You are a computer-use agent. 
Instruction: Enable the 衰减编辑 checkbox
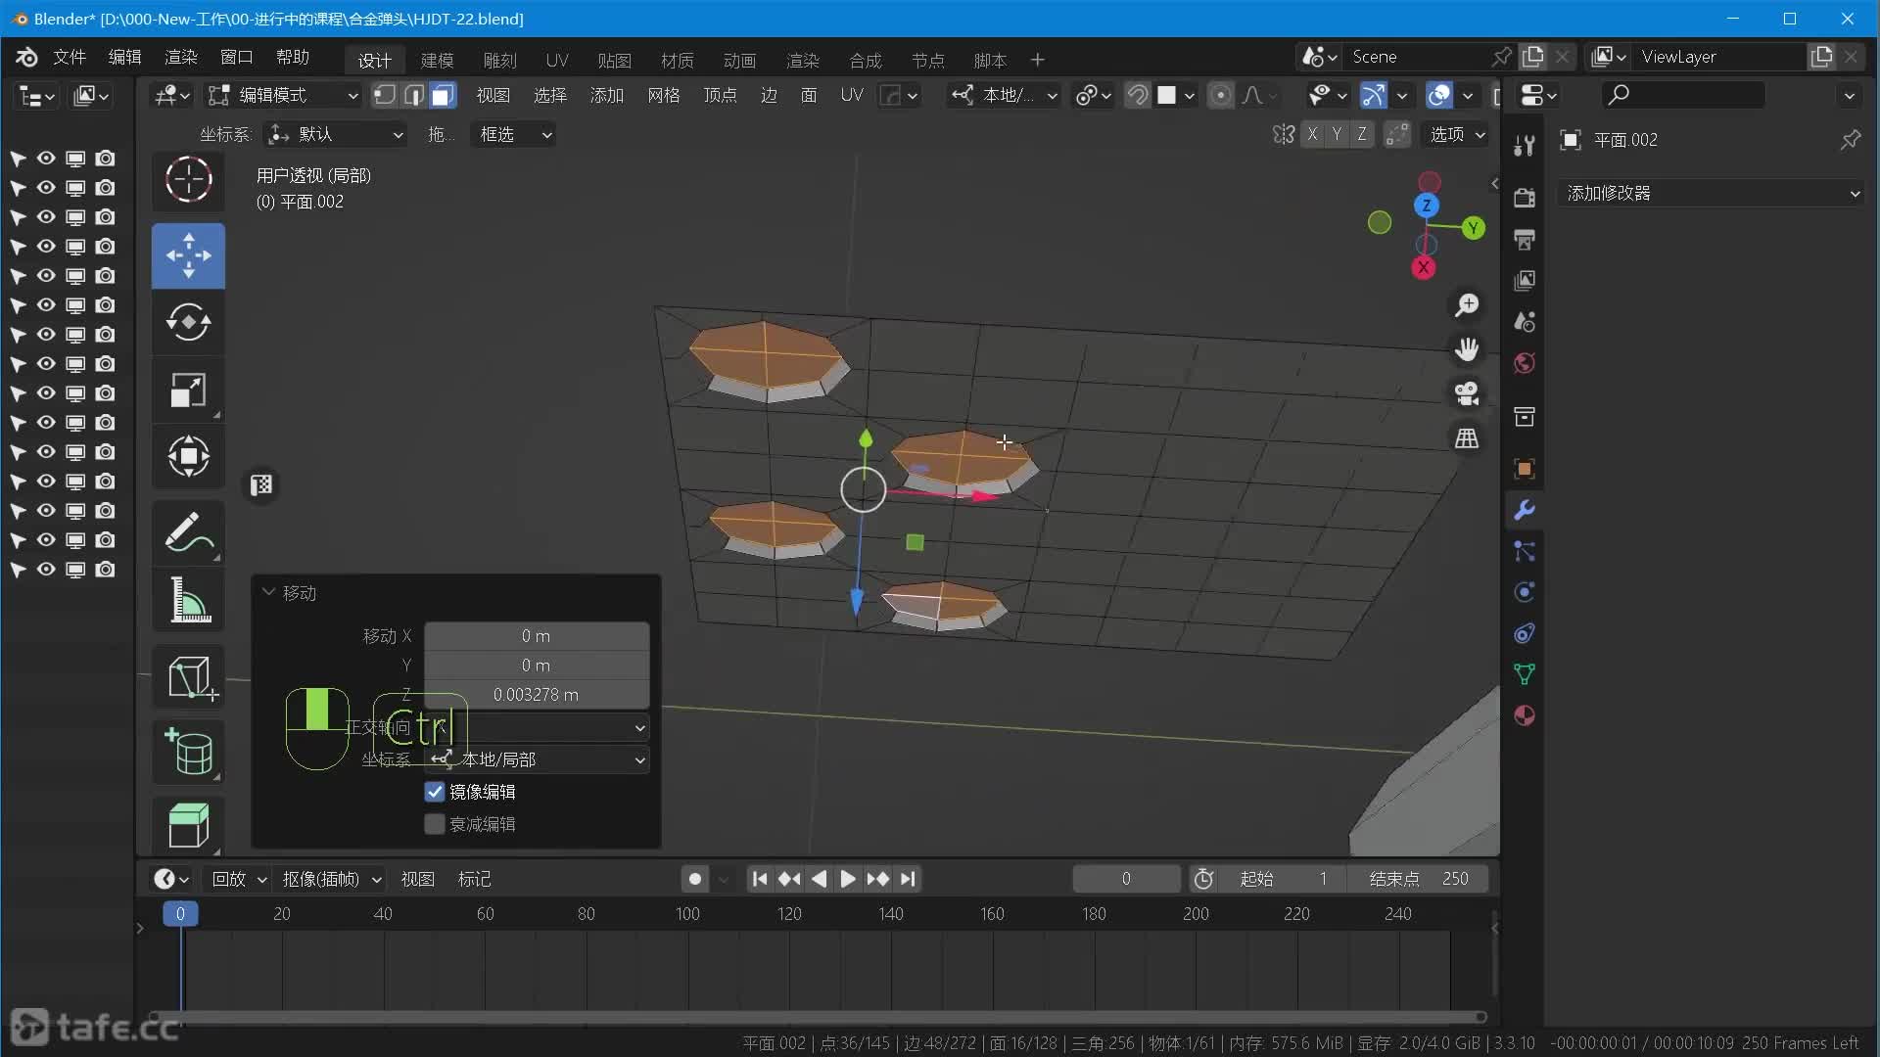point(435,824)
